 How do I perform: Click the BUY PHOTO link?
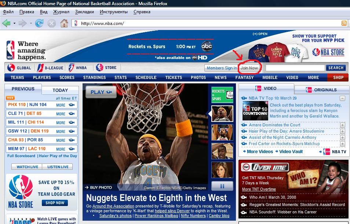point(98,188)
